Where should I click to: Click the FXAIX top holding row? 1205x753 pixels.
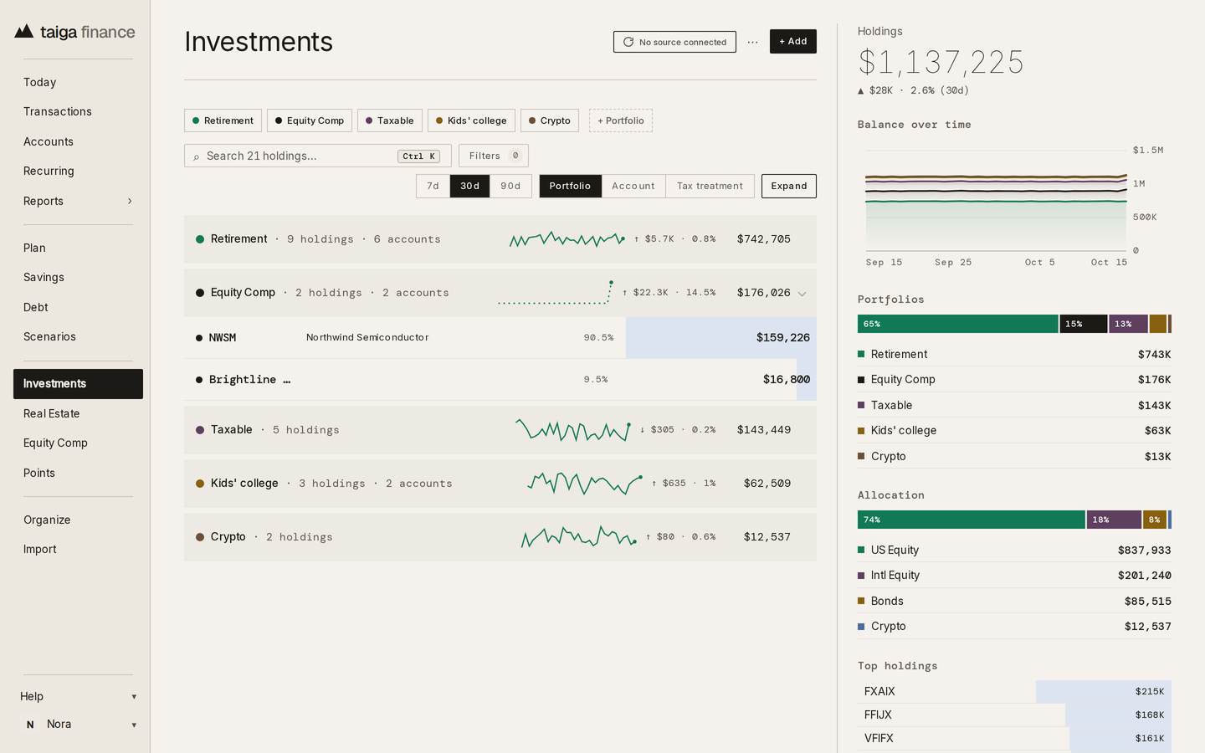1014,691
